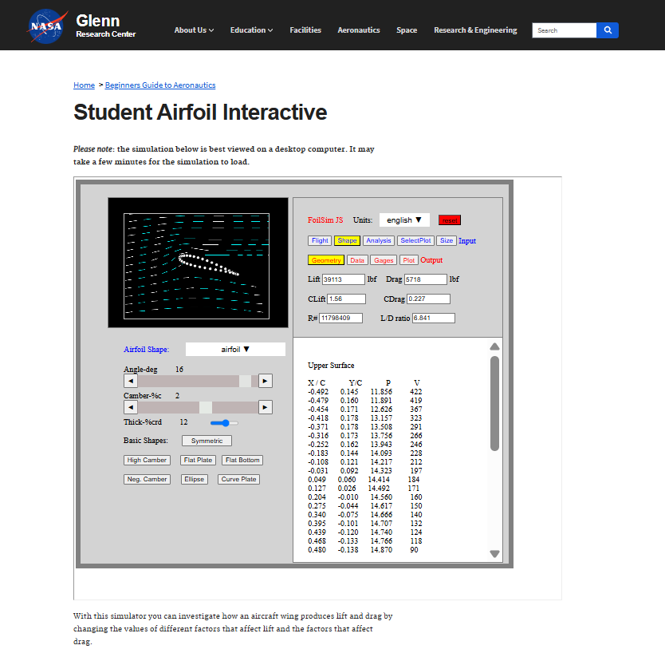Expand the About Us menu
Image resolution: width=665 pixels, height=657 pixels.
point(194,30)
